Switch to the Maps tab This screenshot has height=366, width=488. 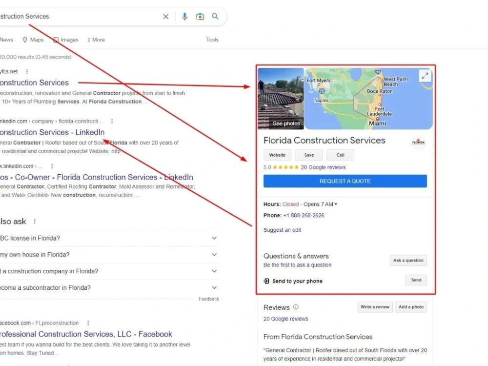tap(33, 40)
